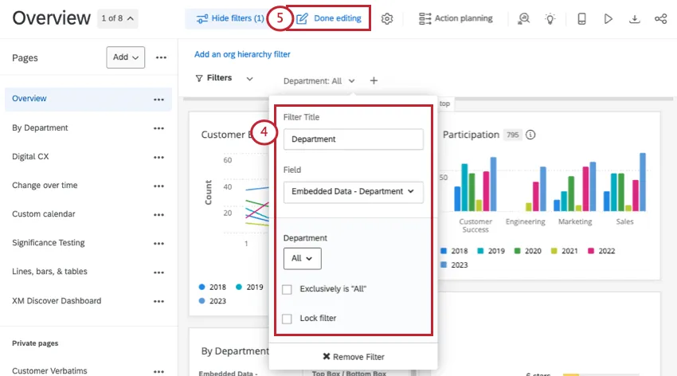Open the share dashboard icon
This screenshot has width=677, height=376.
click(660, 18)
